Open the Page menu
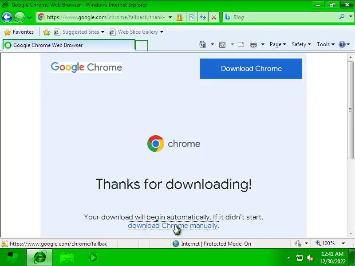The height and width of the screenshot is (266, 355). point(278,44)
